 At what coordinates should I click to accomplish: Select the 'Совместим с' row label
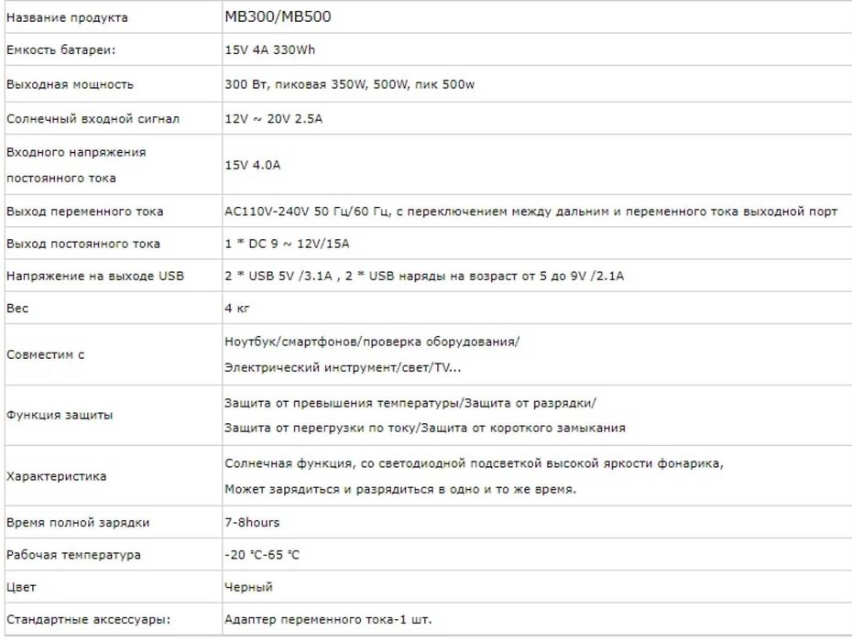point(45,354)
